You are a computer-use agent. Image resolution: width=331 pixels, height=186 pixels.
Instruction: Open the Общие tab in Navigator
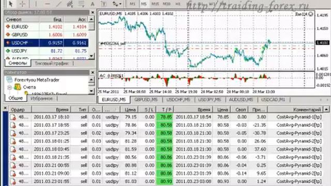point(16,98)
